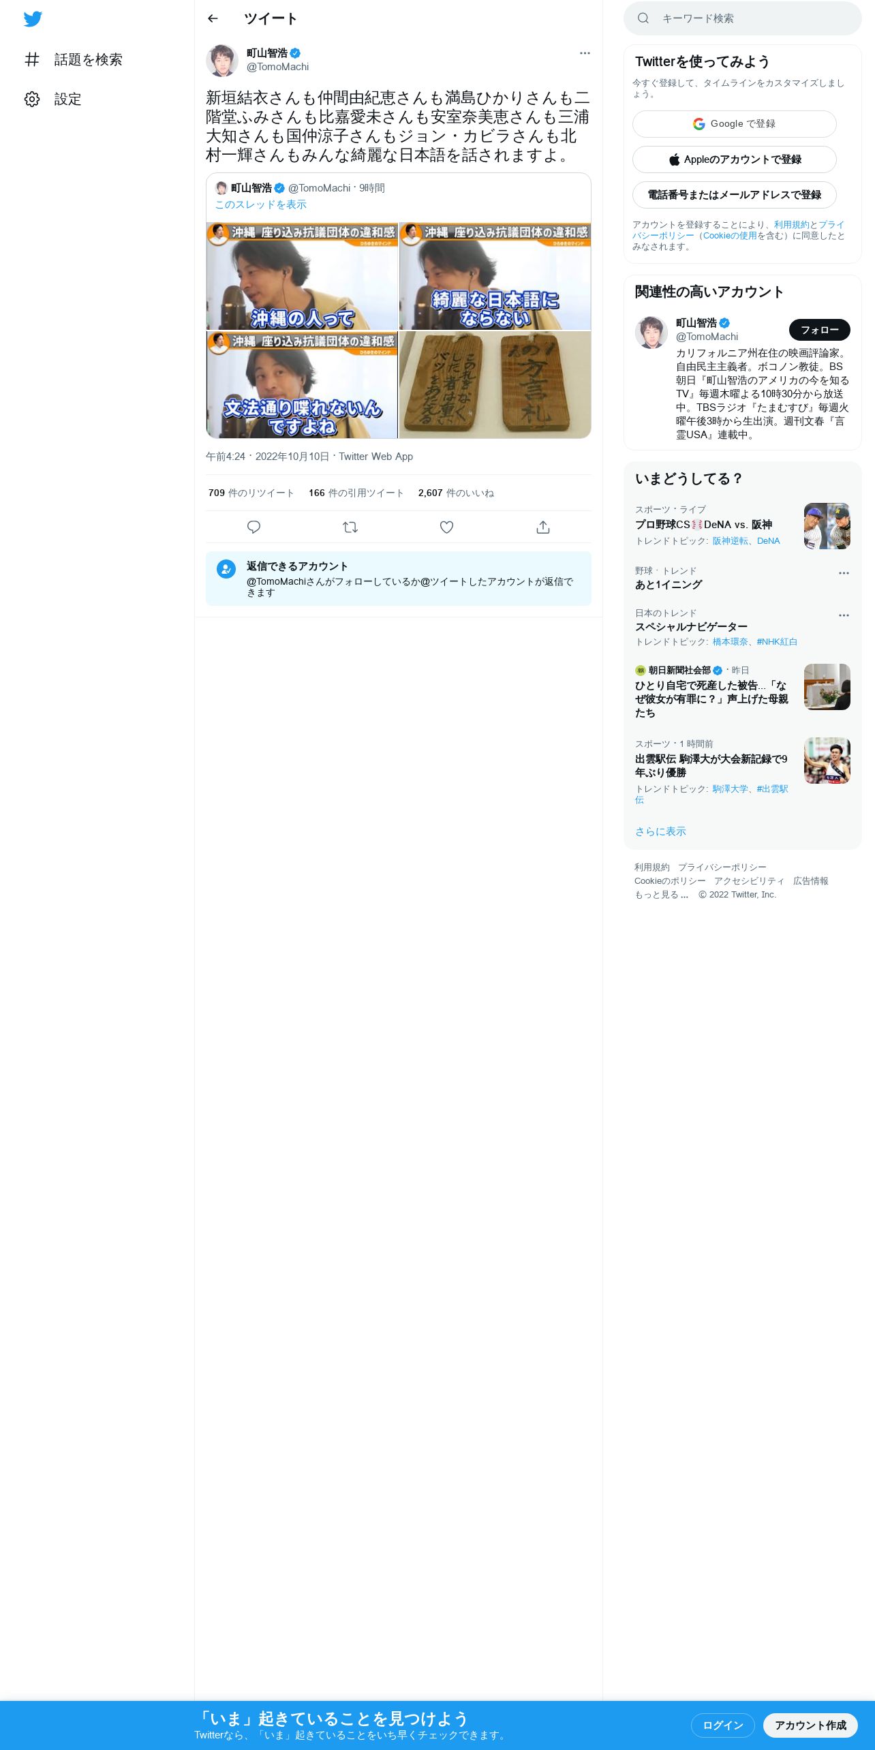
Task: Open プロ野球CS DeNA vs. 阪神 trend
Action: point(703,525)
